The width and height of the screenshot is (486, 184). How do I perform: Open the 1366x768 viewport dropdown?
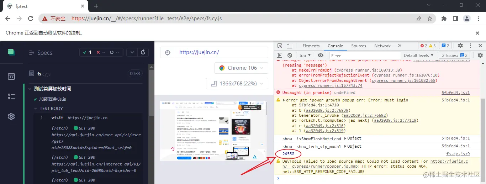[237, 84]
